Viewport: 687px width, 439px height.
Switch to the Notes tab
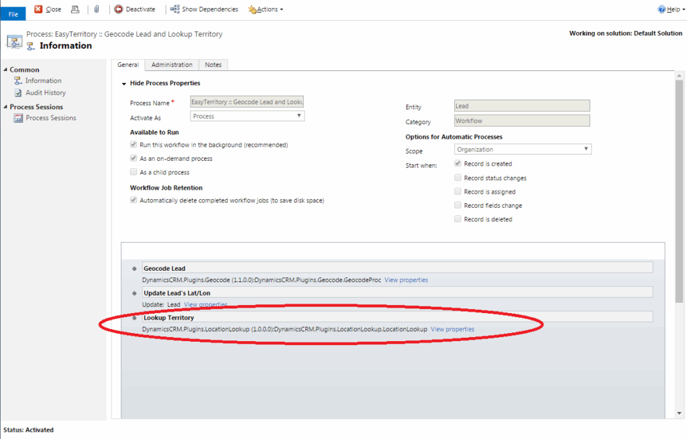point(213,65)
